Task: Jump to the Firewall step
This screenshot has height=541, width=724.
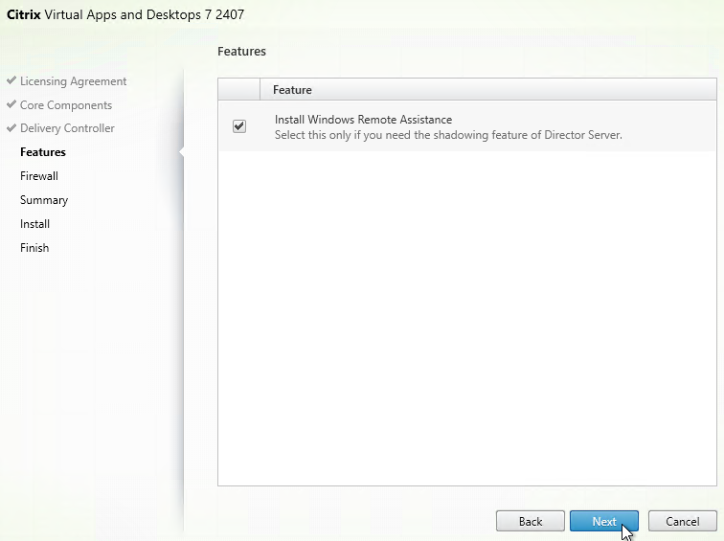Action: coord(39,176)
